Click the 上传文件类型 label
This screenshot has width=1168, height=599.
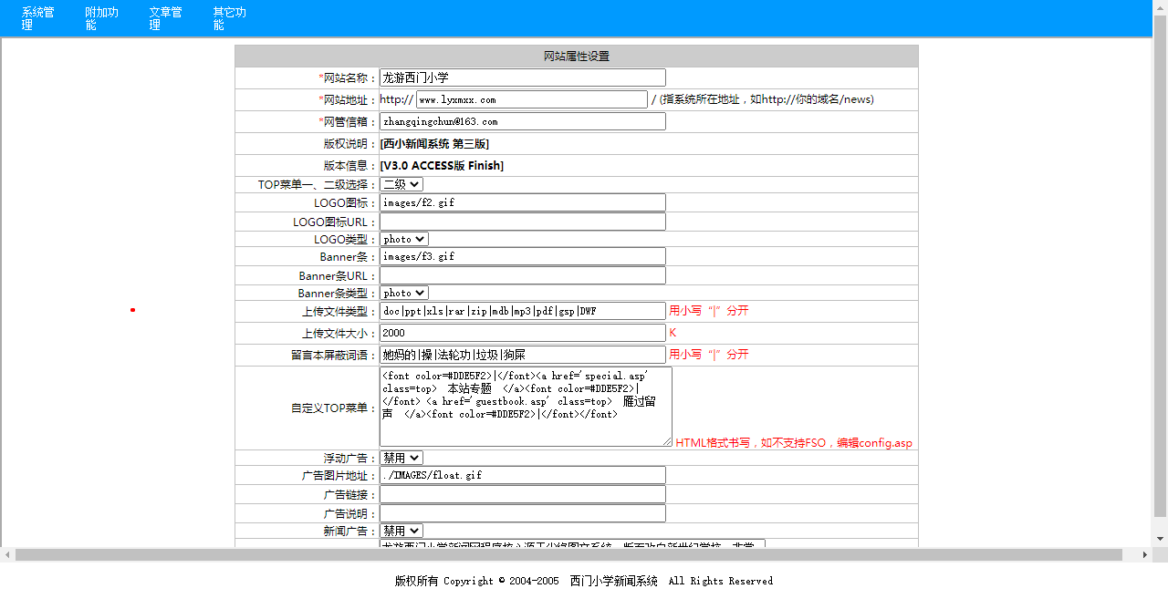click(339, 311)
